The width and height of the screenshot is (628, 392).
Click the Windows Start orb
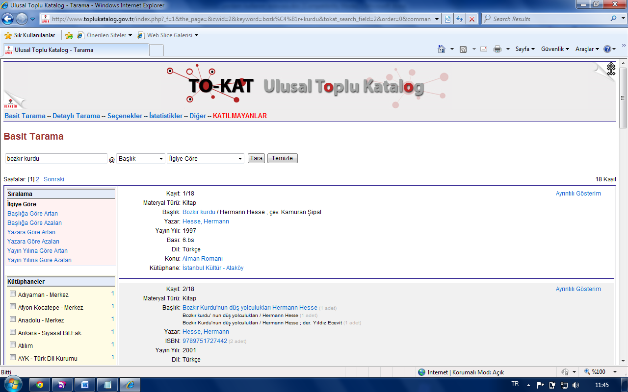pos(13,384)
